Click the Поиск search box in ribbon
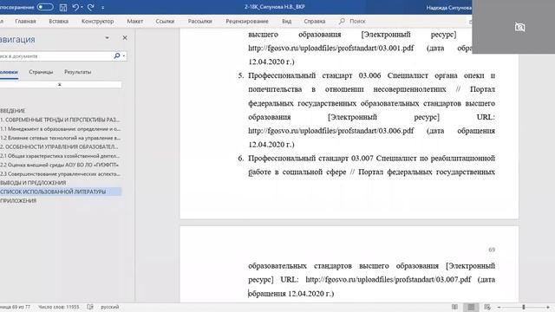 pyautogui.click(x=357, y=21)
